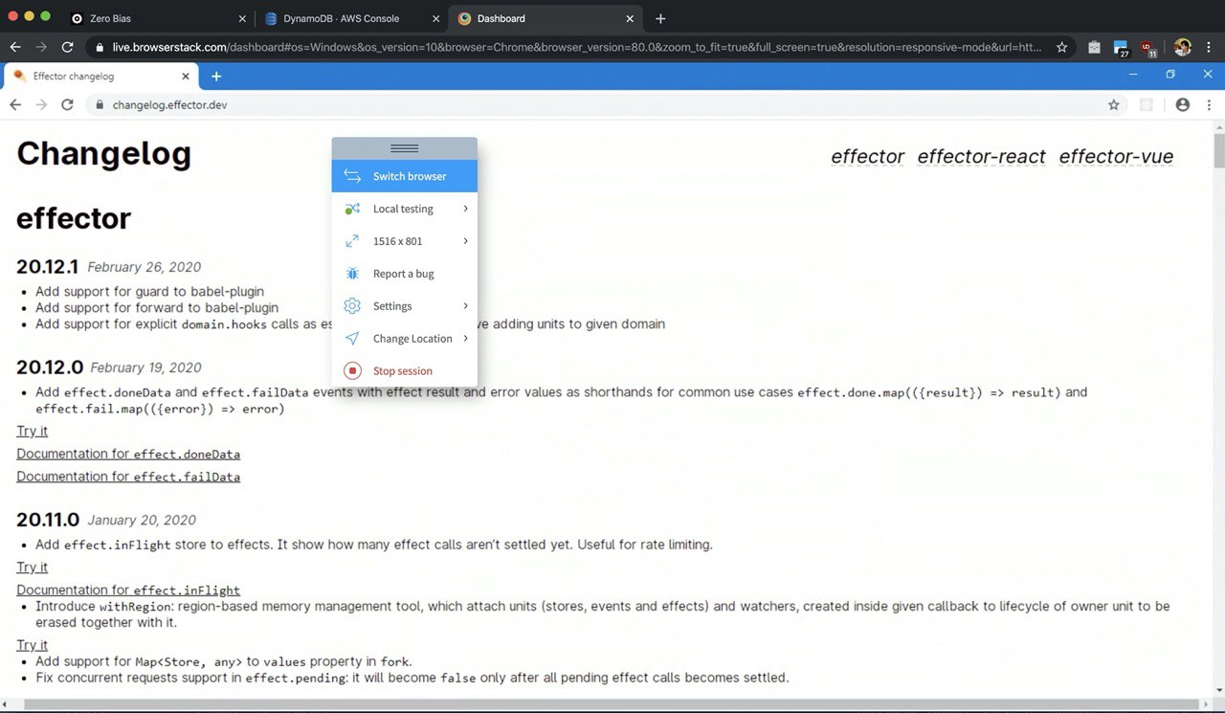The height and width of the screenshot is (713, 1225).
Task: Select Stop session menu entry
Action: click(405, 371)
